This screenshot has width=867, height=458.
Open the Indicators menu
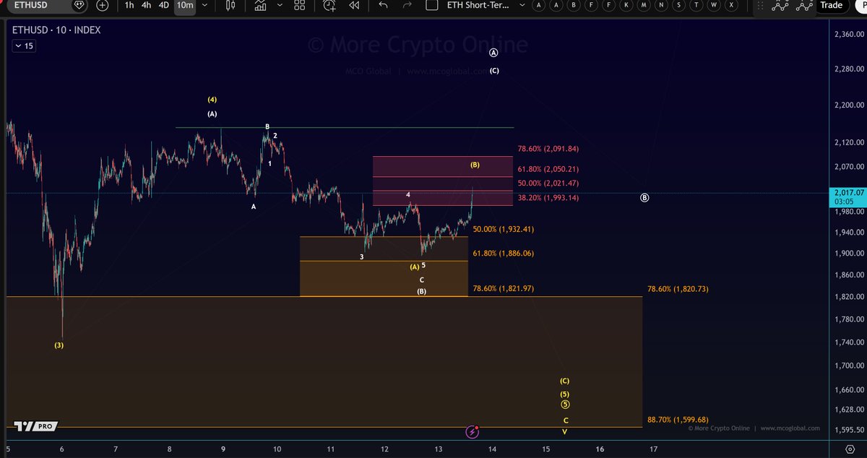259,5
